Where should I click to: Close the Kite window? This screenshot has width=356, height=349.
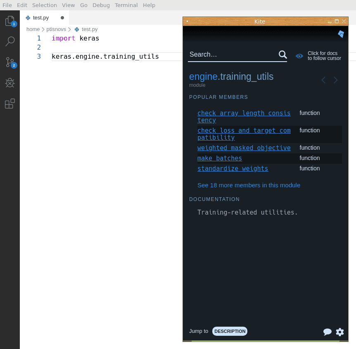point(344,22)
